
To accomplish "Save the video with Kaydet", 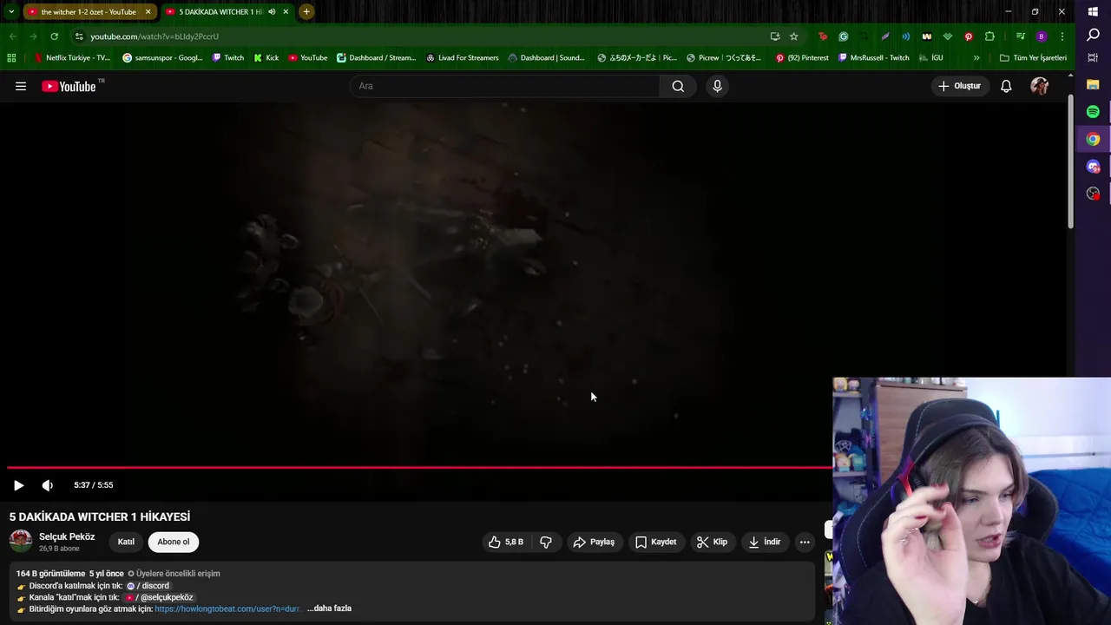I will click(x=656, y=542).
